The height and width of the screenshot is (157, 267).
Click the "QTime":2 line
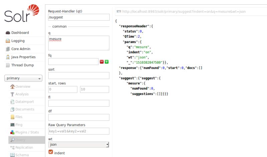pyautogui.click(x=132, y=37)
